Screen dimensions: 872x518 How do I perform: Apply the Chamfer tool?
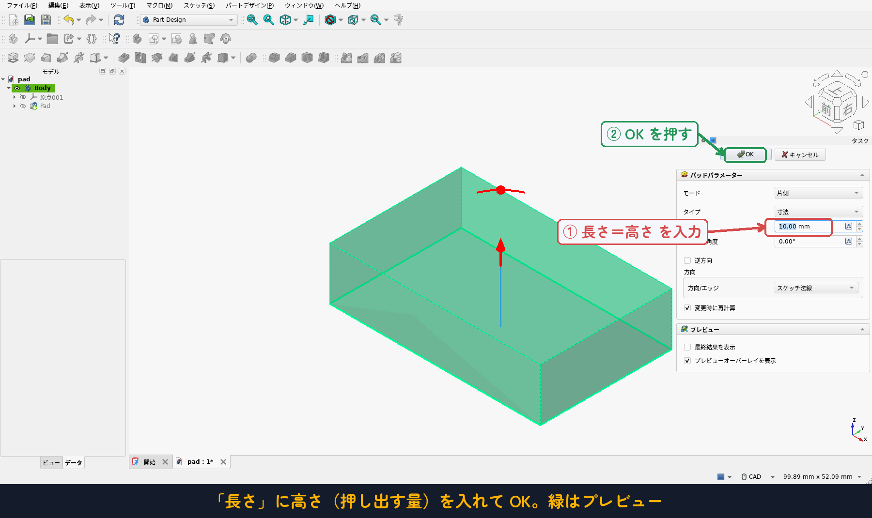tap(291, 58)
